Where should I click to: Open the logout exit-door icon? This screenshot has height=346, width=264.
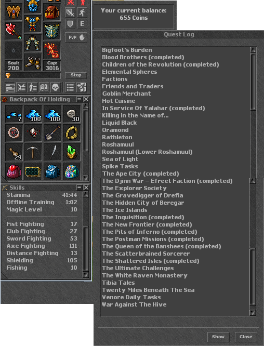[82, 87]
